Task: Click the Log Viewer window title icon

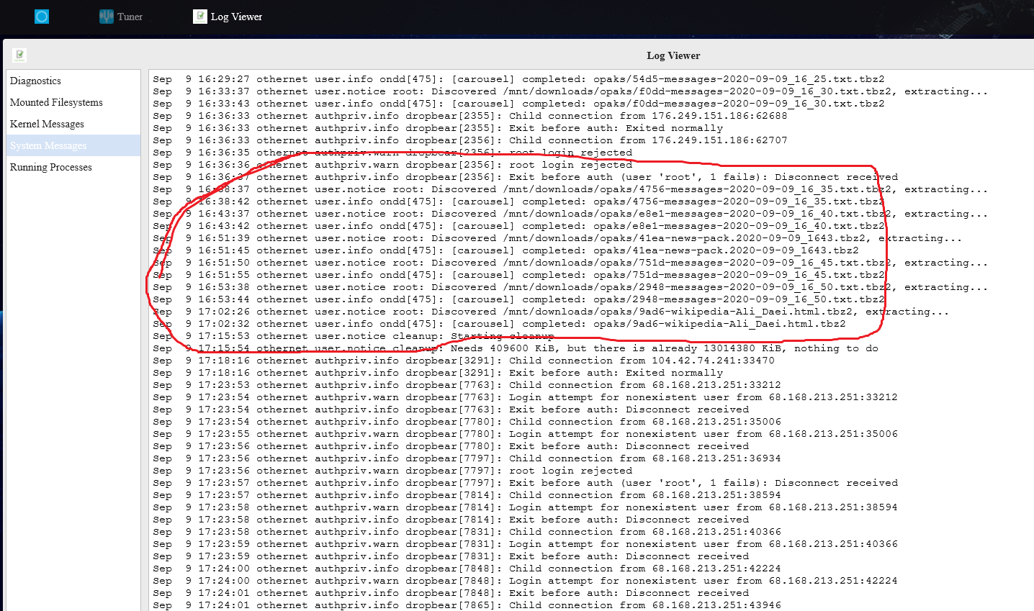Action: [20, 55]
